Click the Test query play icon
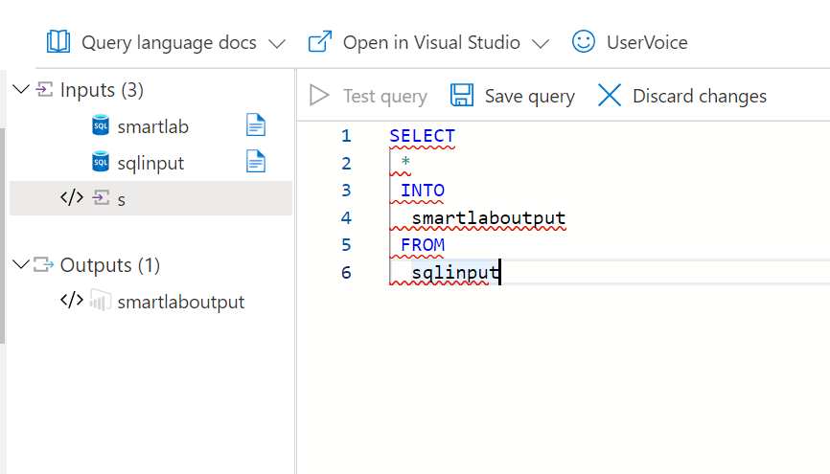Screen dimensions: 830x474 pyautogui.click(x=319, y=96)
